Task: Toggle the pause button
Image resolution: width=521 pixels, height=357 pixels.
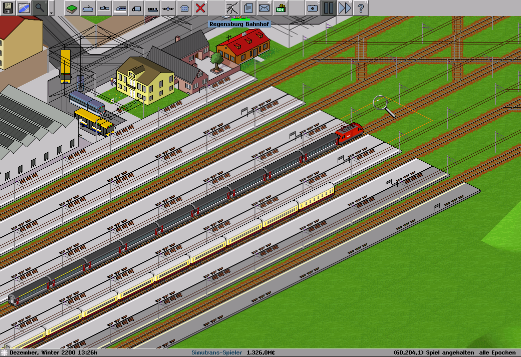Action: pos(329,8)
